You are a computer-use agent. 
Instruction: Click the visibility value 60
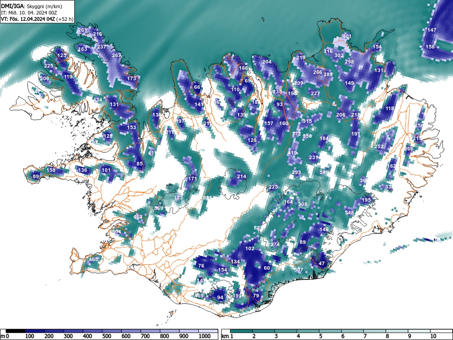pyautogui.click(x=267, y=268)
